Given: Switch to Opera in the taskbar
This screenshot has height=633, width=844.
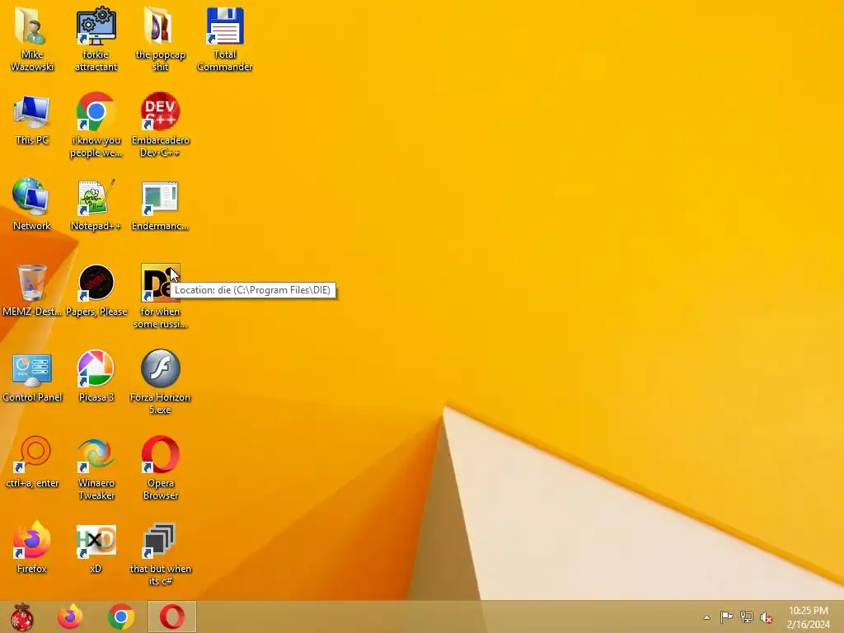Looking at the screenshot, I should [171, 617].
